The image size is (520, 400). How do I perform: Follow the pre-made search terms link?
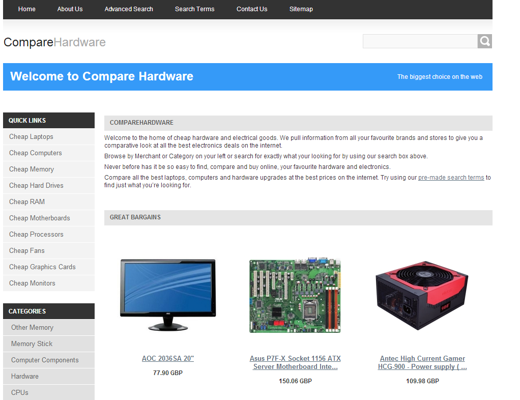pyautogui.click(x=451, y=178)
